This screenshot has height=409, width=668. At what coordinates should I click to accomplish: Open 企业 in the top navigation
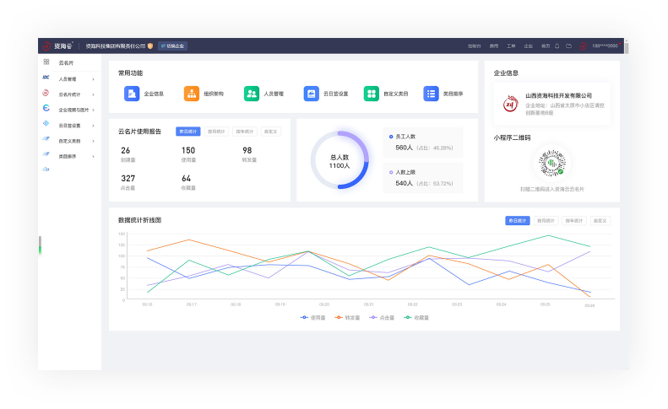529,46
